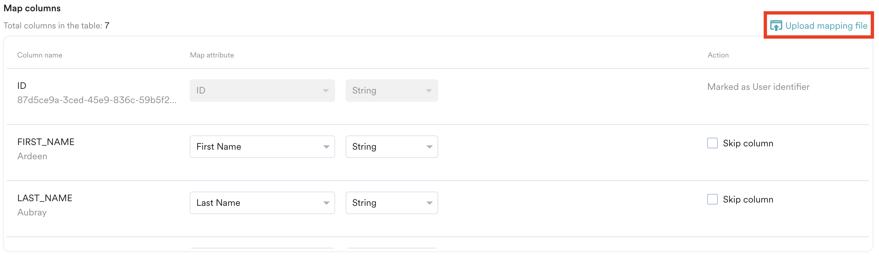Expand the String type dropdown for LAST_NAME

click(x=391, y=203)
